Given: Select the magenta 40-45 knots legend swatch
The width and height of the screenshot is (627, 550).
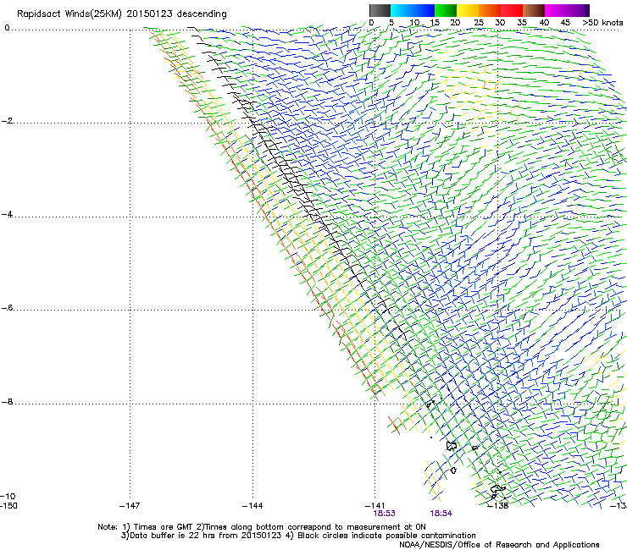Looking at the screenshot, I should point(556,10).
